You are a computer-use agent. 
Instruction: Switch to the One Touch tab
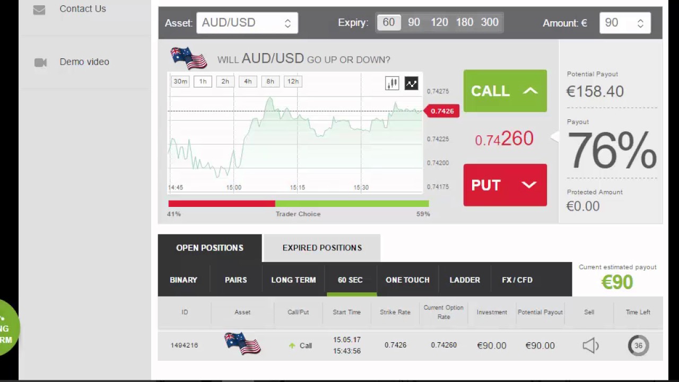pyautogui.click(x=407, y=280)
